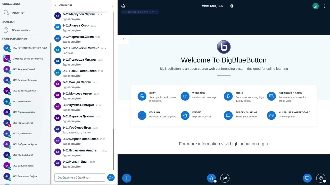Click chat name 6402 Моисеев Артем

point(77,94)
